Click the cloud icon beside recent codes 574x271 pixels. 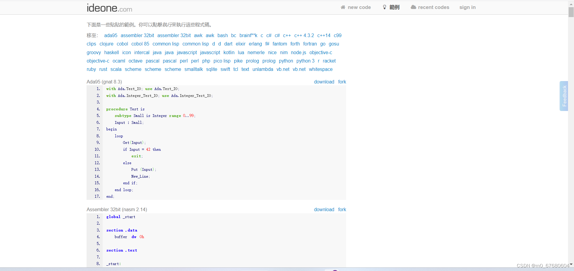(x=413, y=7)
